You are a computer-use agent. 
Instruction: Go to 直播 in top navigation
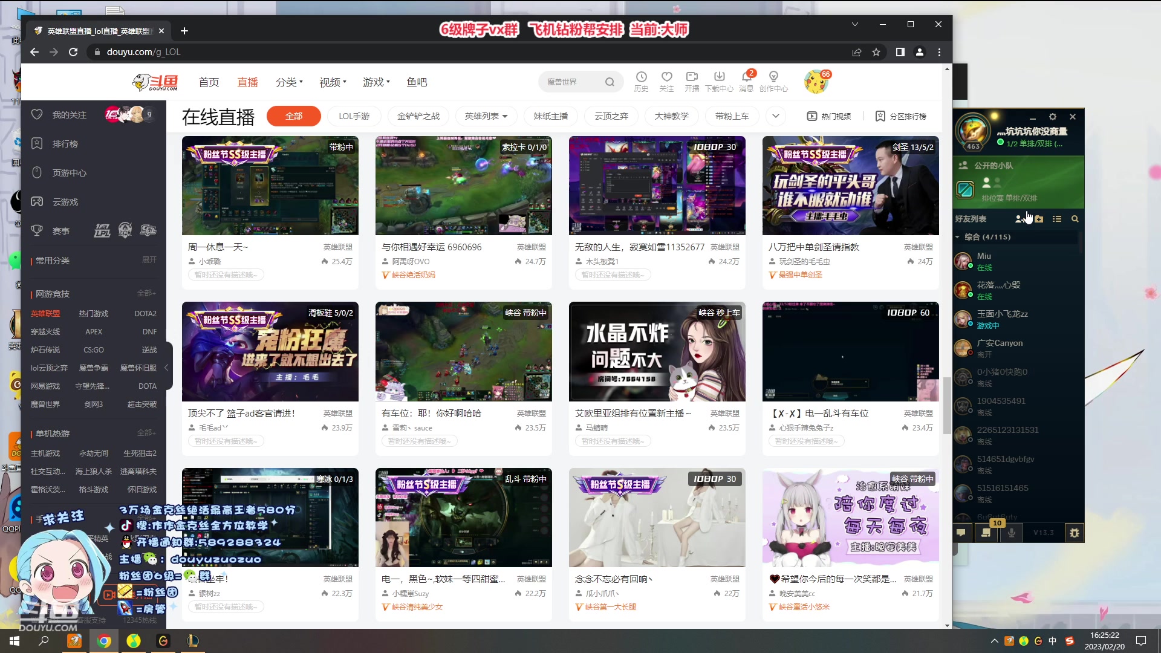[247, 82]
